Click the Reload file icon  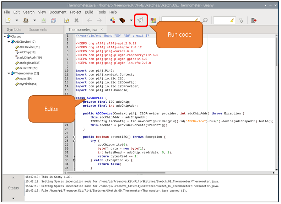[67, 20]
